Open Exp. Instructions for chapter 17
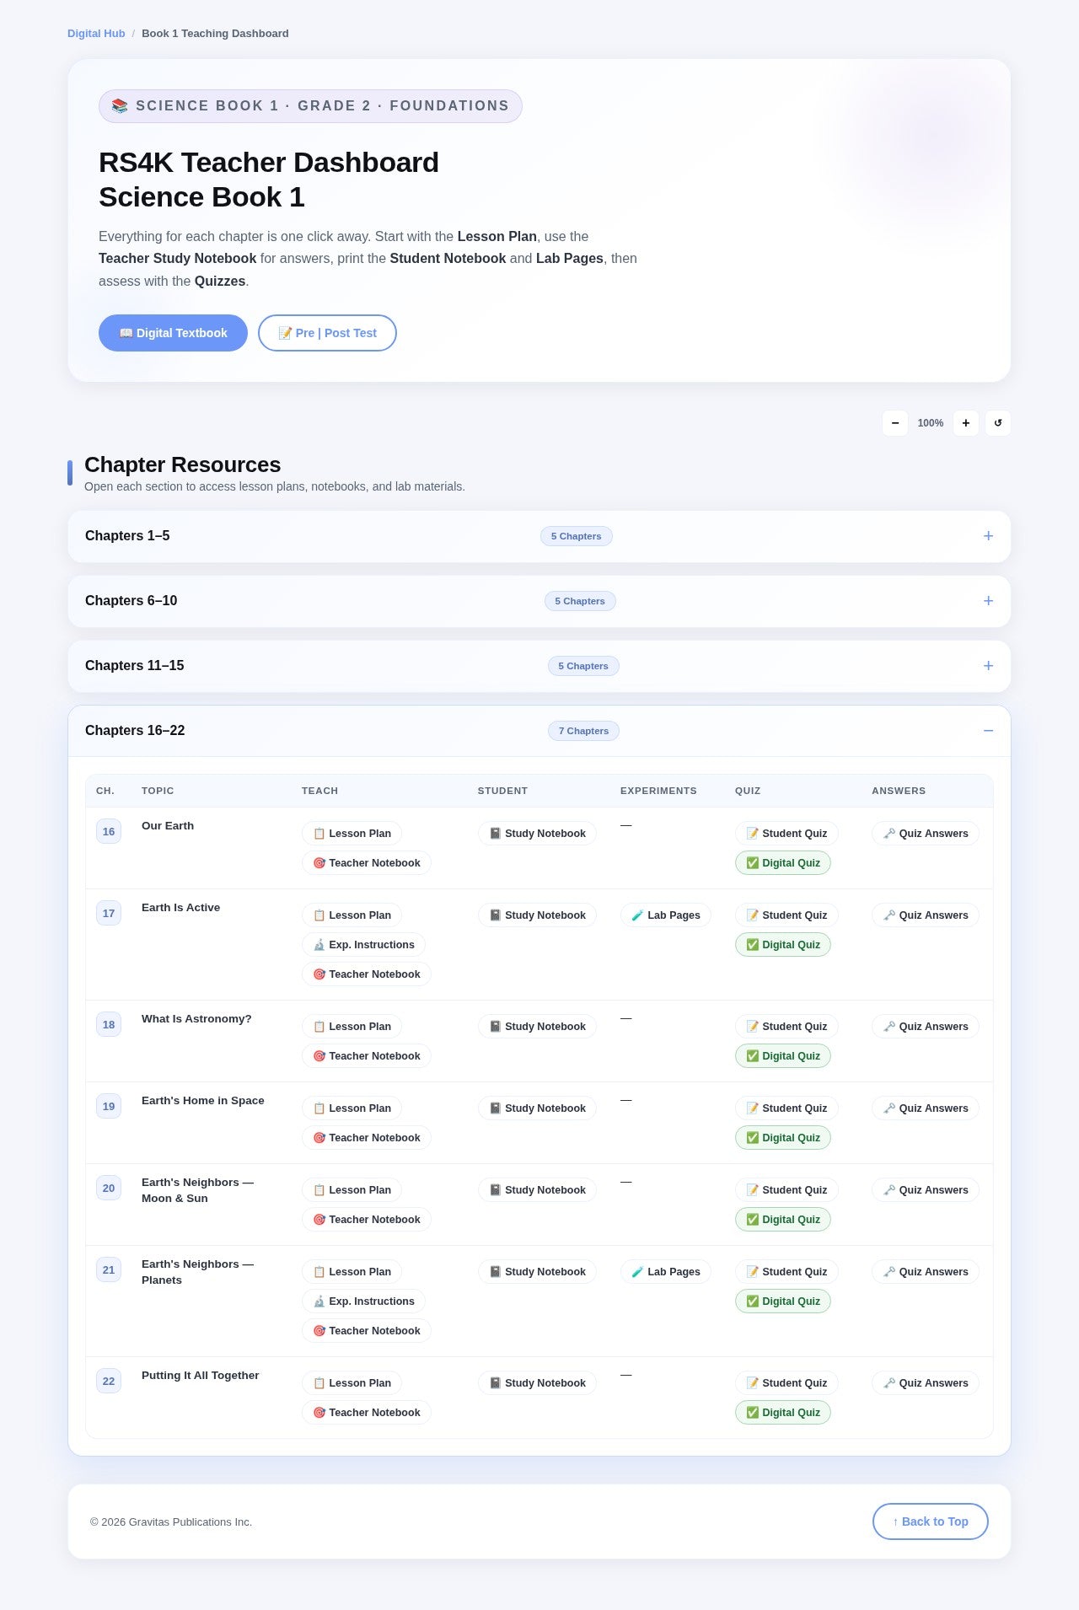The image size is (1079, 1610). [363, 945]
